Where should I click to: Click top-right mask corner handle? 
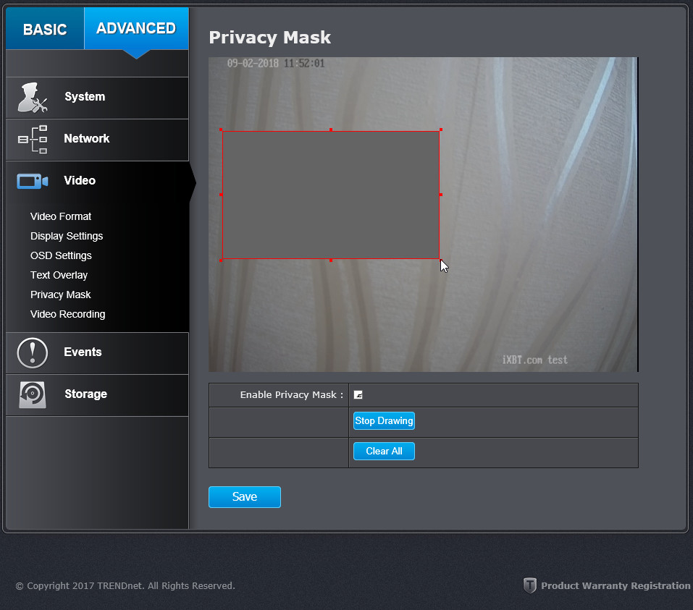(441, 130)
